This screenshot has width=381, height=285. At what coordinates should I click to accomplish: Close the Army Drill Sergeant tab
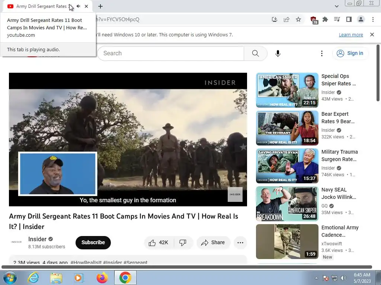[x=86, y=6]
